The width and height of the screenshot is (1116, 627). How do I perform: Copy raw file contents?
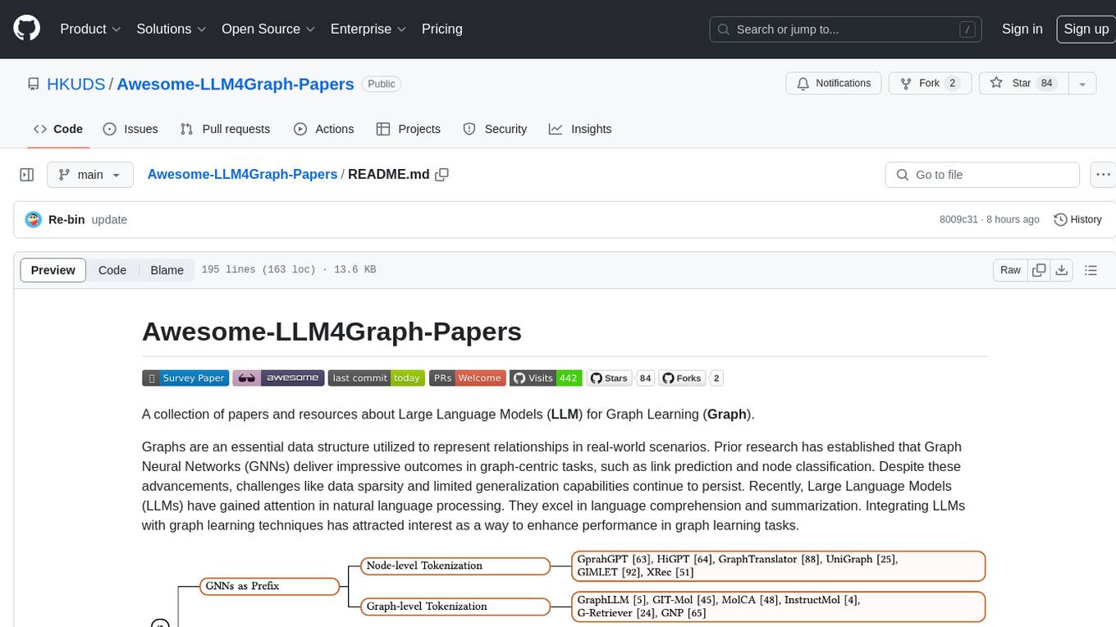[1039, 270]
